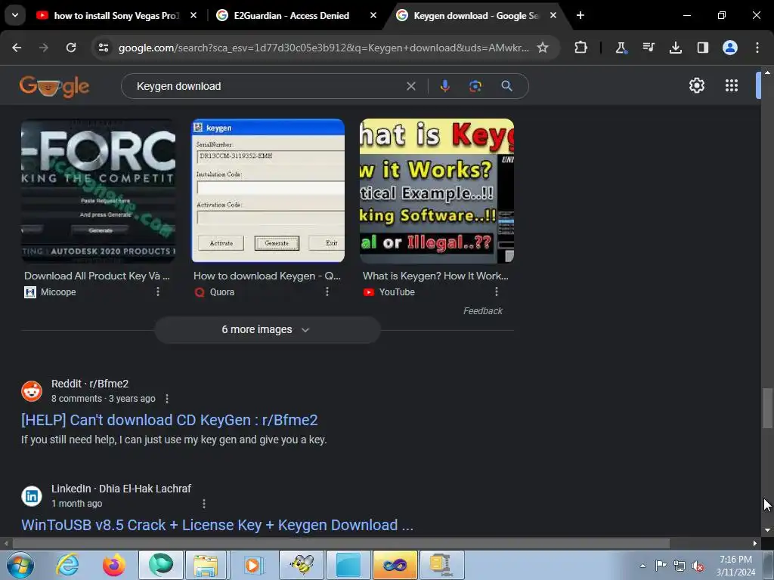774x580 pixels.
Task: Open a new browser tab
Action: pyautogui.click(x=580, y=16)
